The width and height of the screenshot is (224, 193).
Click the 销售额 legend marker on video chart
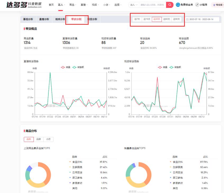click(x=172, y=67)
